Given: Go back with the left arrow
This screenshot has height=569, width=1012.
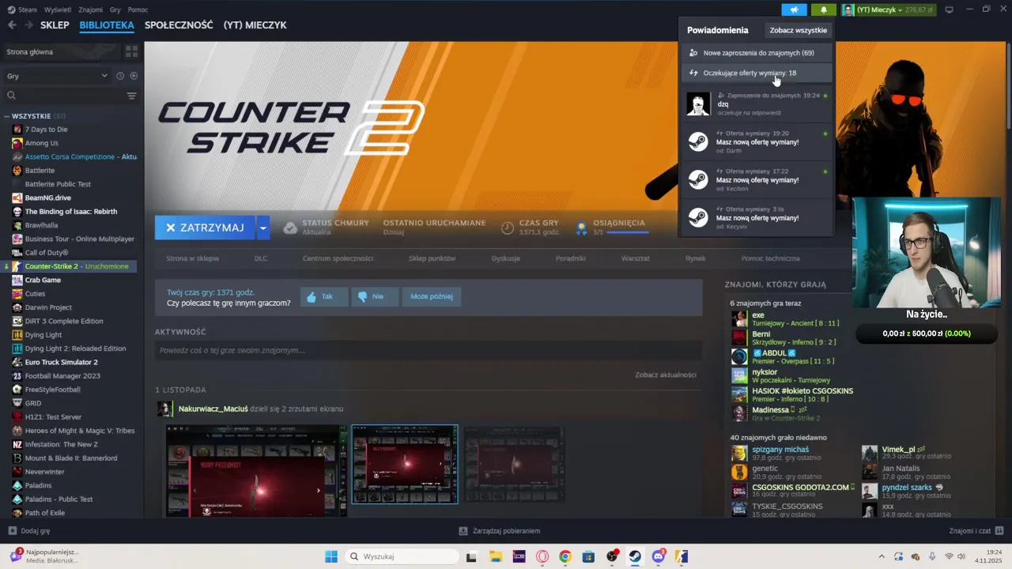Looking at the screenshot, I should pyautogui.click(x=11, y=25).
